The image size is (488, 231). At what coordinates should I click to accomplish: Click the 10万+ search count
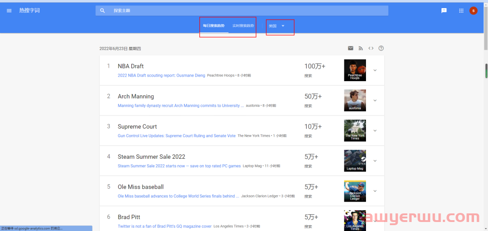(313, 126)
